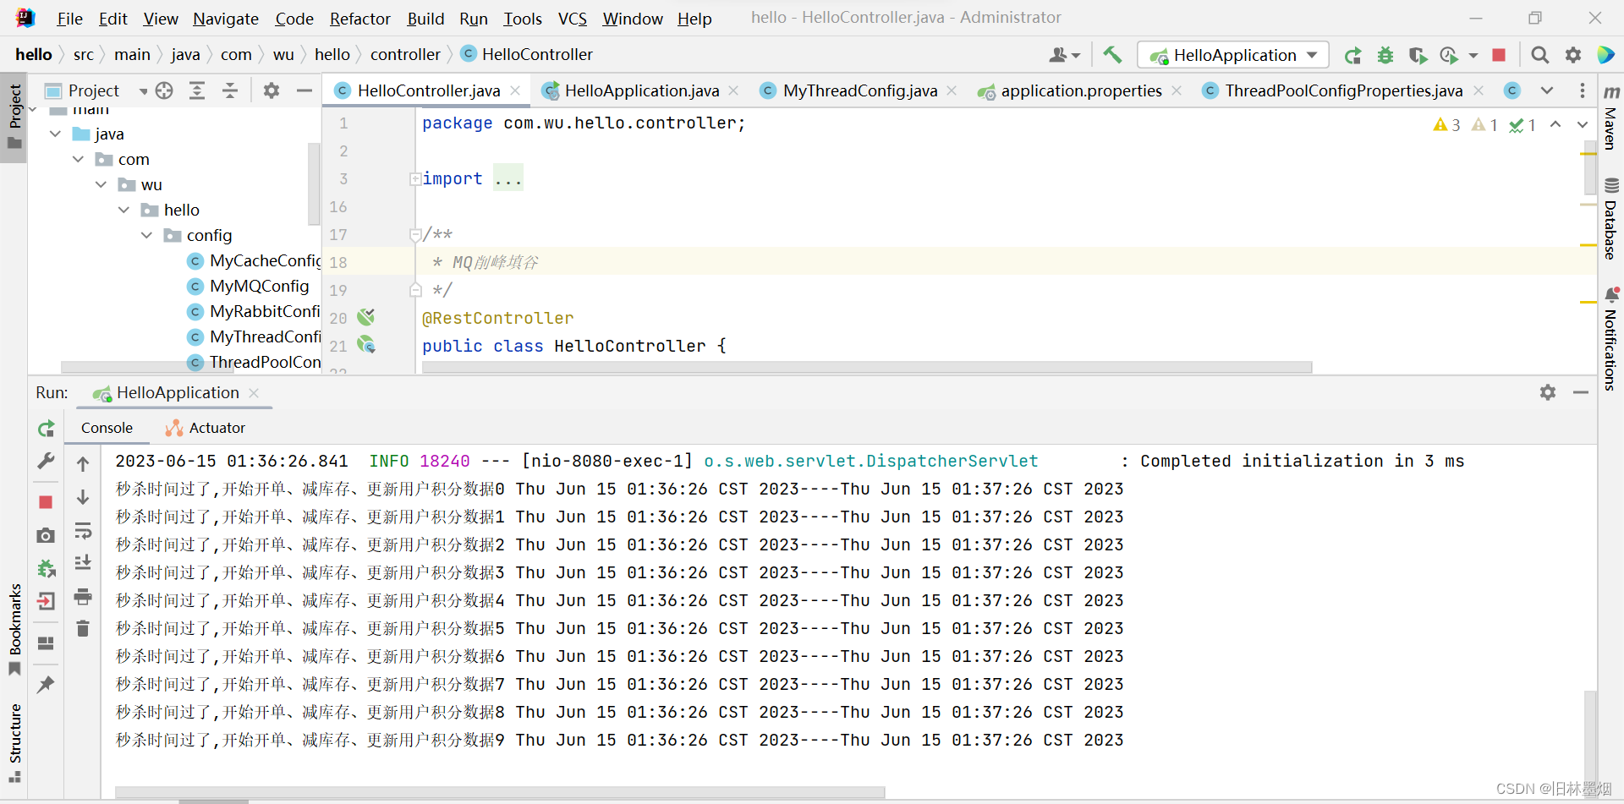Open the VCS menu

click(573, 19)
